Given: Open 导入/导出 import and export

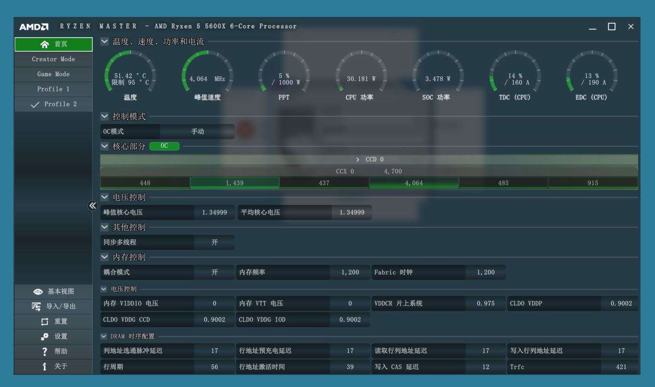Looking at the screenshot, I should [x=54, y=306].
